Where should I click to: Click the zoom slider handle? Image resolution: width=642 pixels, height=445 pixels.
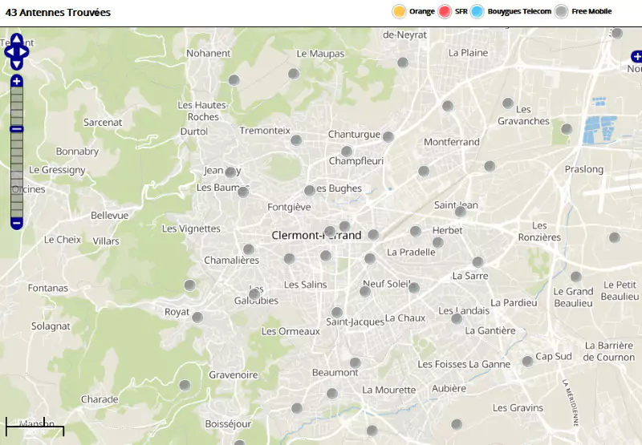click(17, 129)
